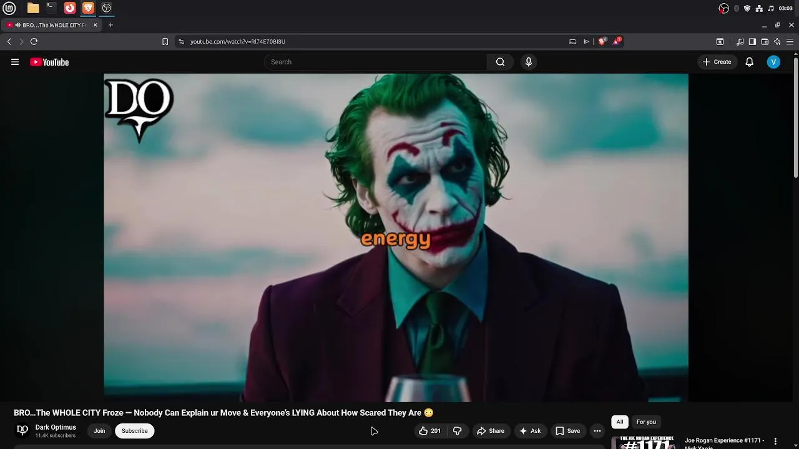Screen dimensions: 799x449
Task: Open the 03:03 panel clock
Action: 786,8
